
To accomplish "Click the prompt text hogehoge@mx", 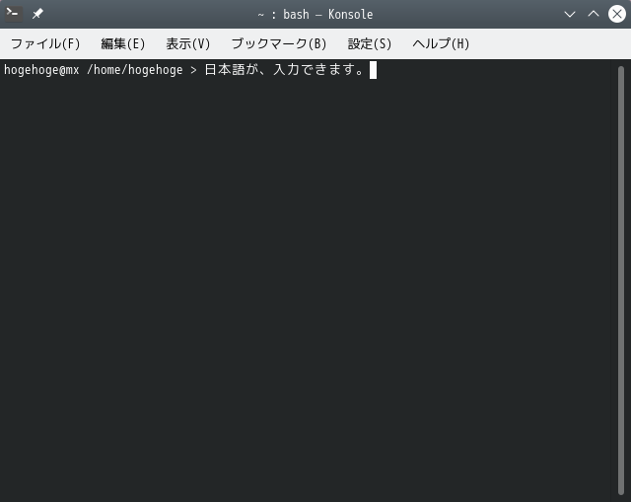I will (x=41, y=70).
